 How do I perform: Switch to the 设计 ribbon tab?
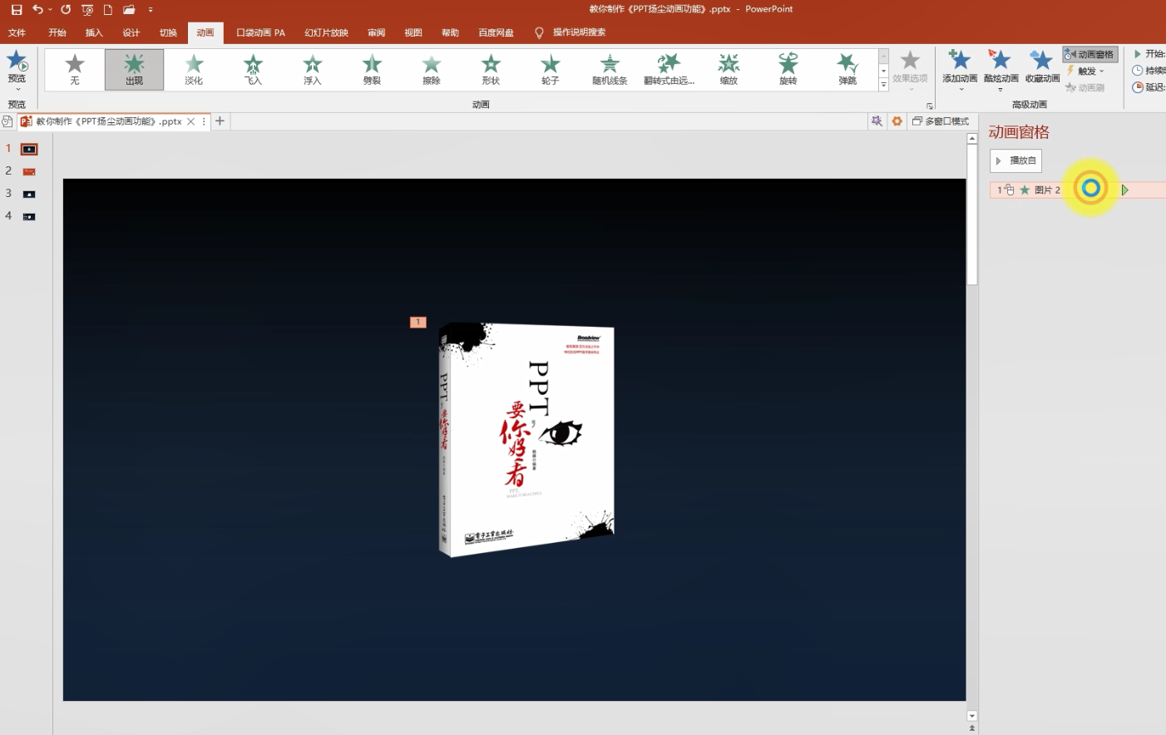click(x=131, y=32)
